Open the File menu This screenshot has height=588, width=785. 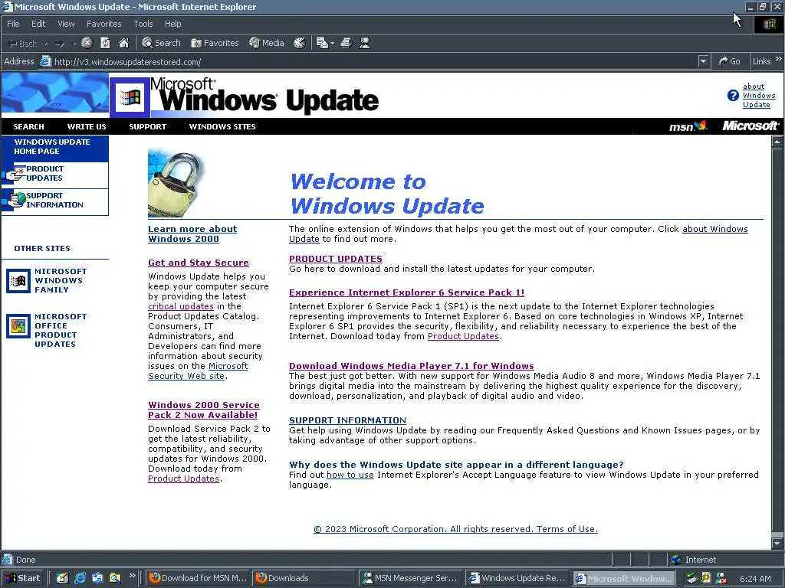13,24
